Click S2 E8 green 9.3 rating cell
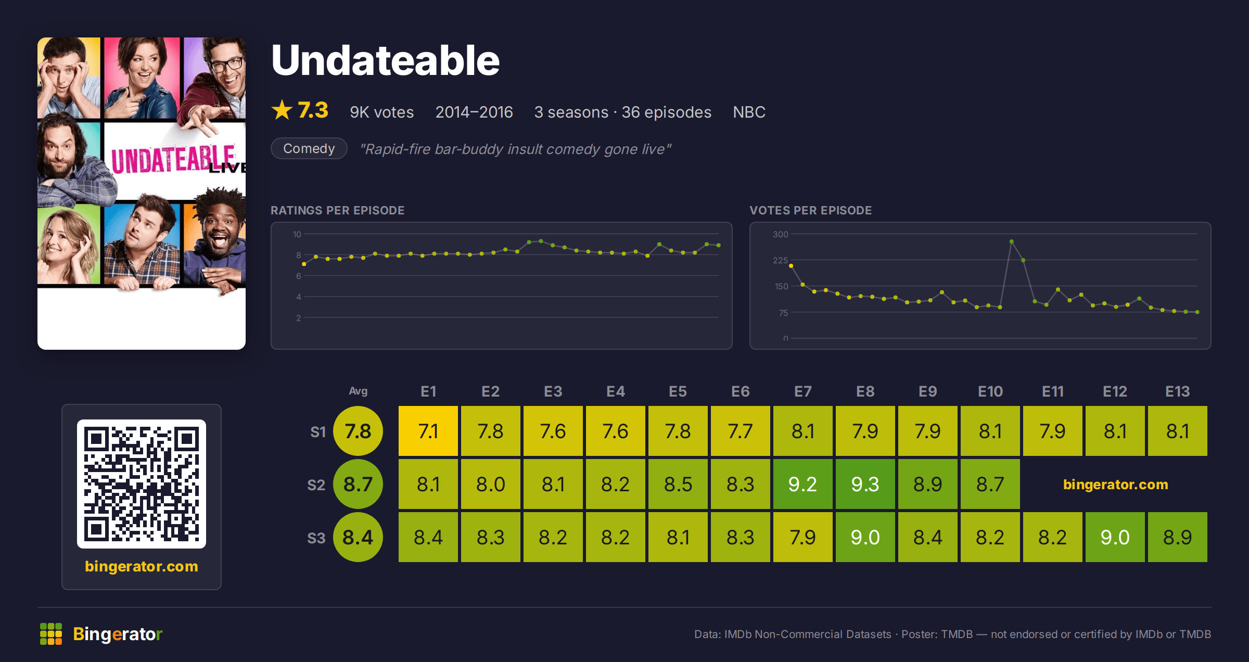The image size is (1249, 662). 865,484
